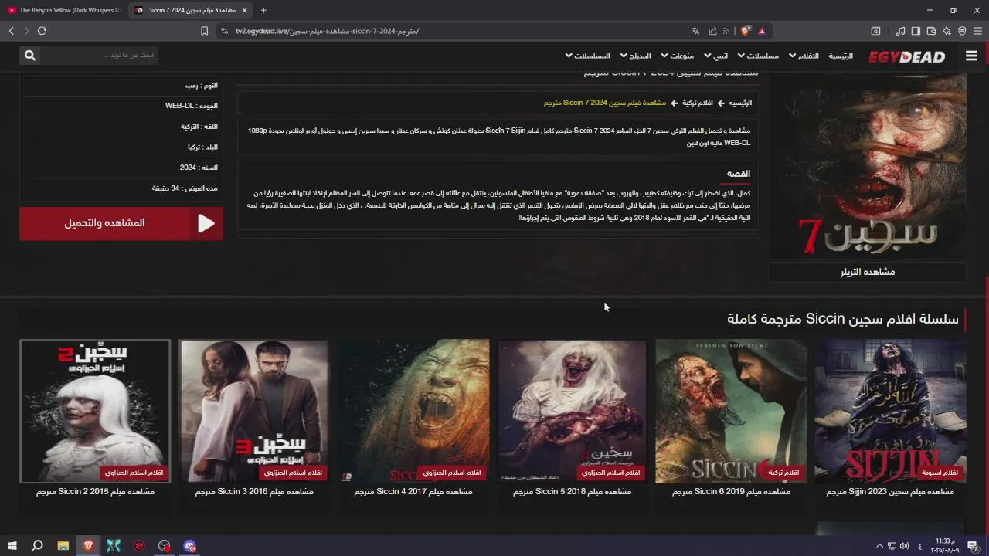This screenshot has height=556, width=989.
Task: Click the translate page icon
Action: point(695,31)
